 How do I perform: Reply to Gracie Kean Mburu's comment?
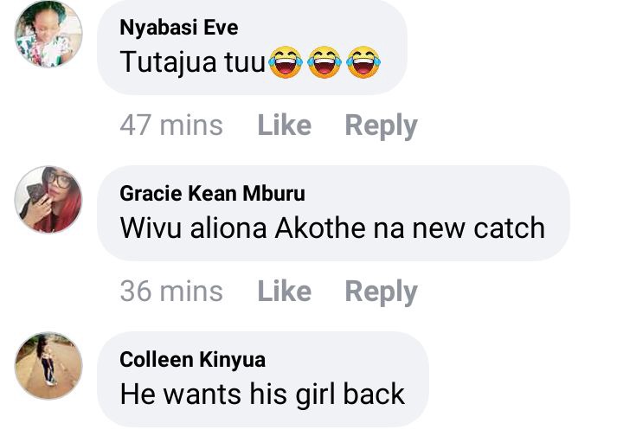point(382,292)
